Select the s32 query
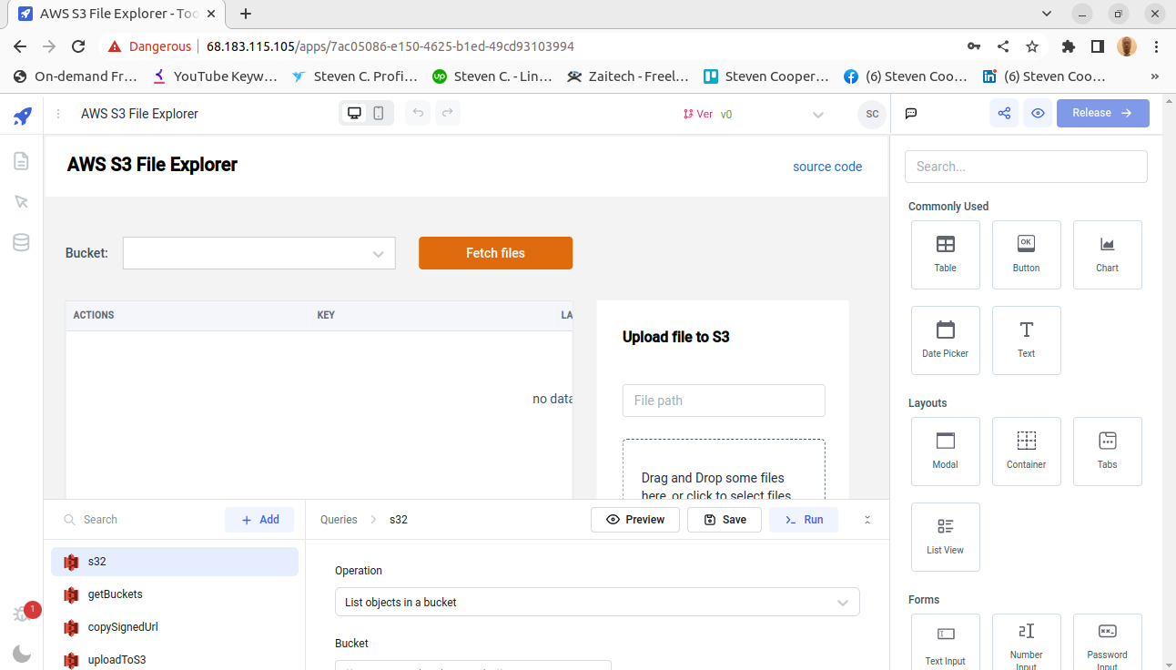 tap(175, 562)
